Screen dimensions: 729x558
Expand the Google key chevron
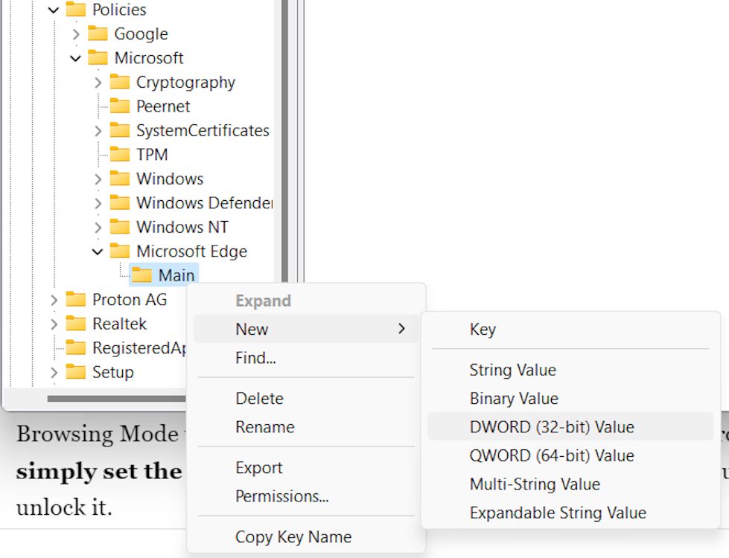[x=76, y=34]
